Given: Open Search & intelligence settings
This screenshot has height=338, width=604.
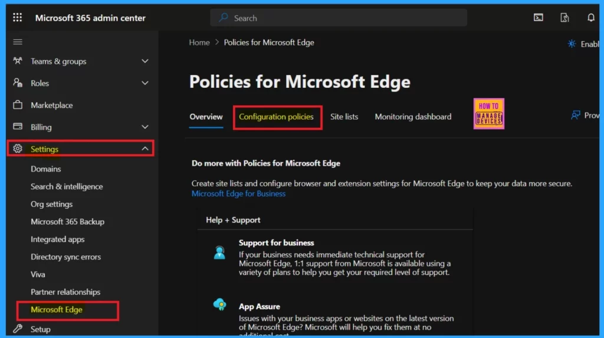Looking at the screenshot, I should click(x=67, y=186).
